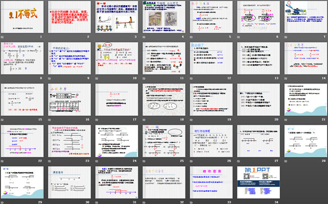
Task: Select slide 20 thumbnail
Action: [258, 100]
